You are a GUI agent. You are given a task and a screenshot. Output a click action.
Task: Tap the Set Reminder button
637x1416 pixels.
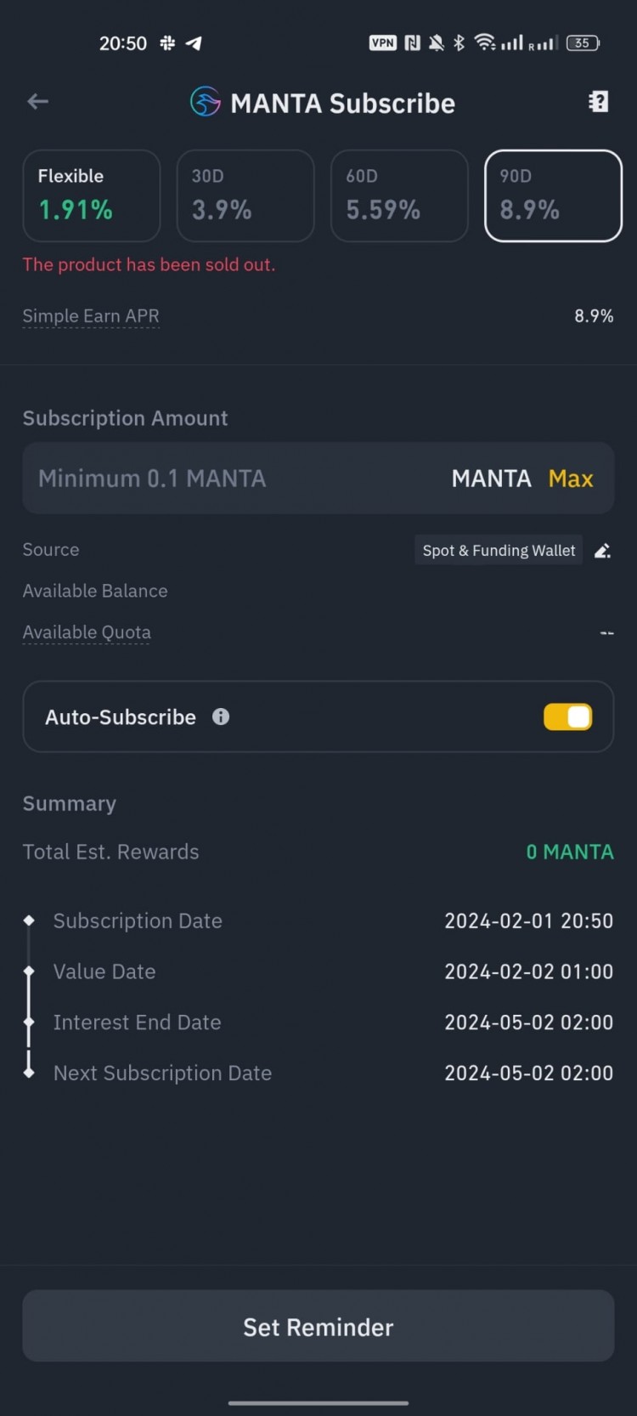[x=318, y=1326]
